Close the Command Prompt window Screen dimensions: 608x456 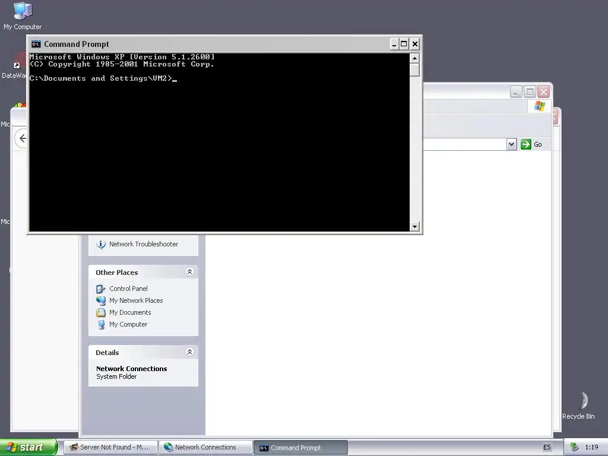pos(415,44)
